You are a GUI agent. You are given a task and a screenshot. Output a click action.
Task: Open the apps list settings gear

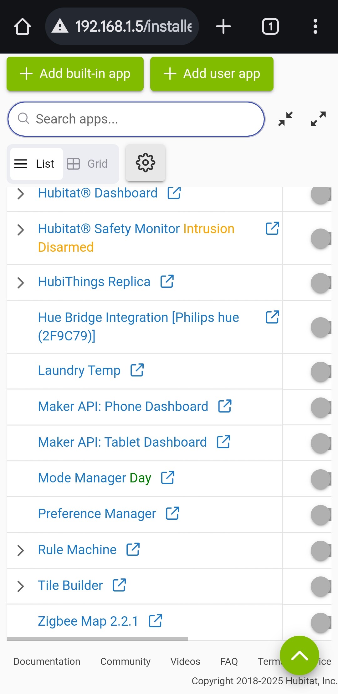(145, 163)
